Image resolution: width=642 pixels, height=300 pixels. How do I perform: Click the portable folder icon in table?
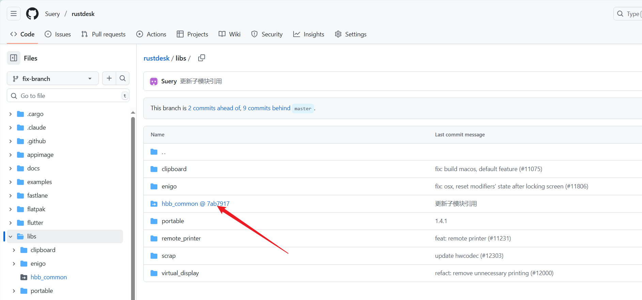point(154,221)
